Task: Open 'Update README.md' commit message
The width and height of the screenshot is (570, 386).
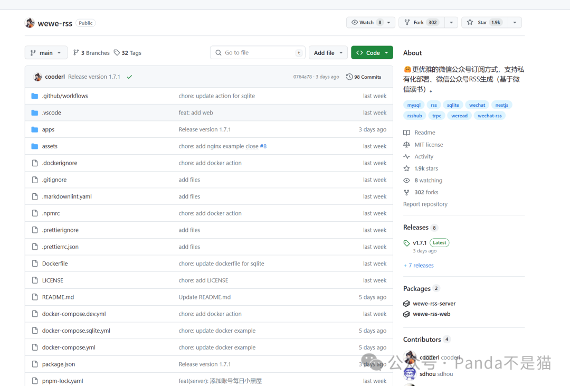Action: point(205,297)
